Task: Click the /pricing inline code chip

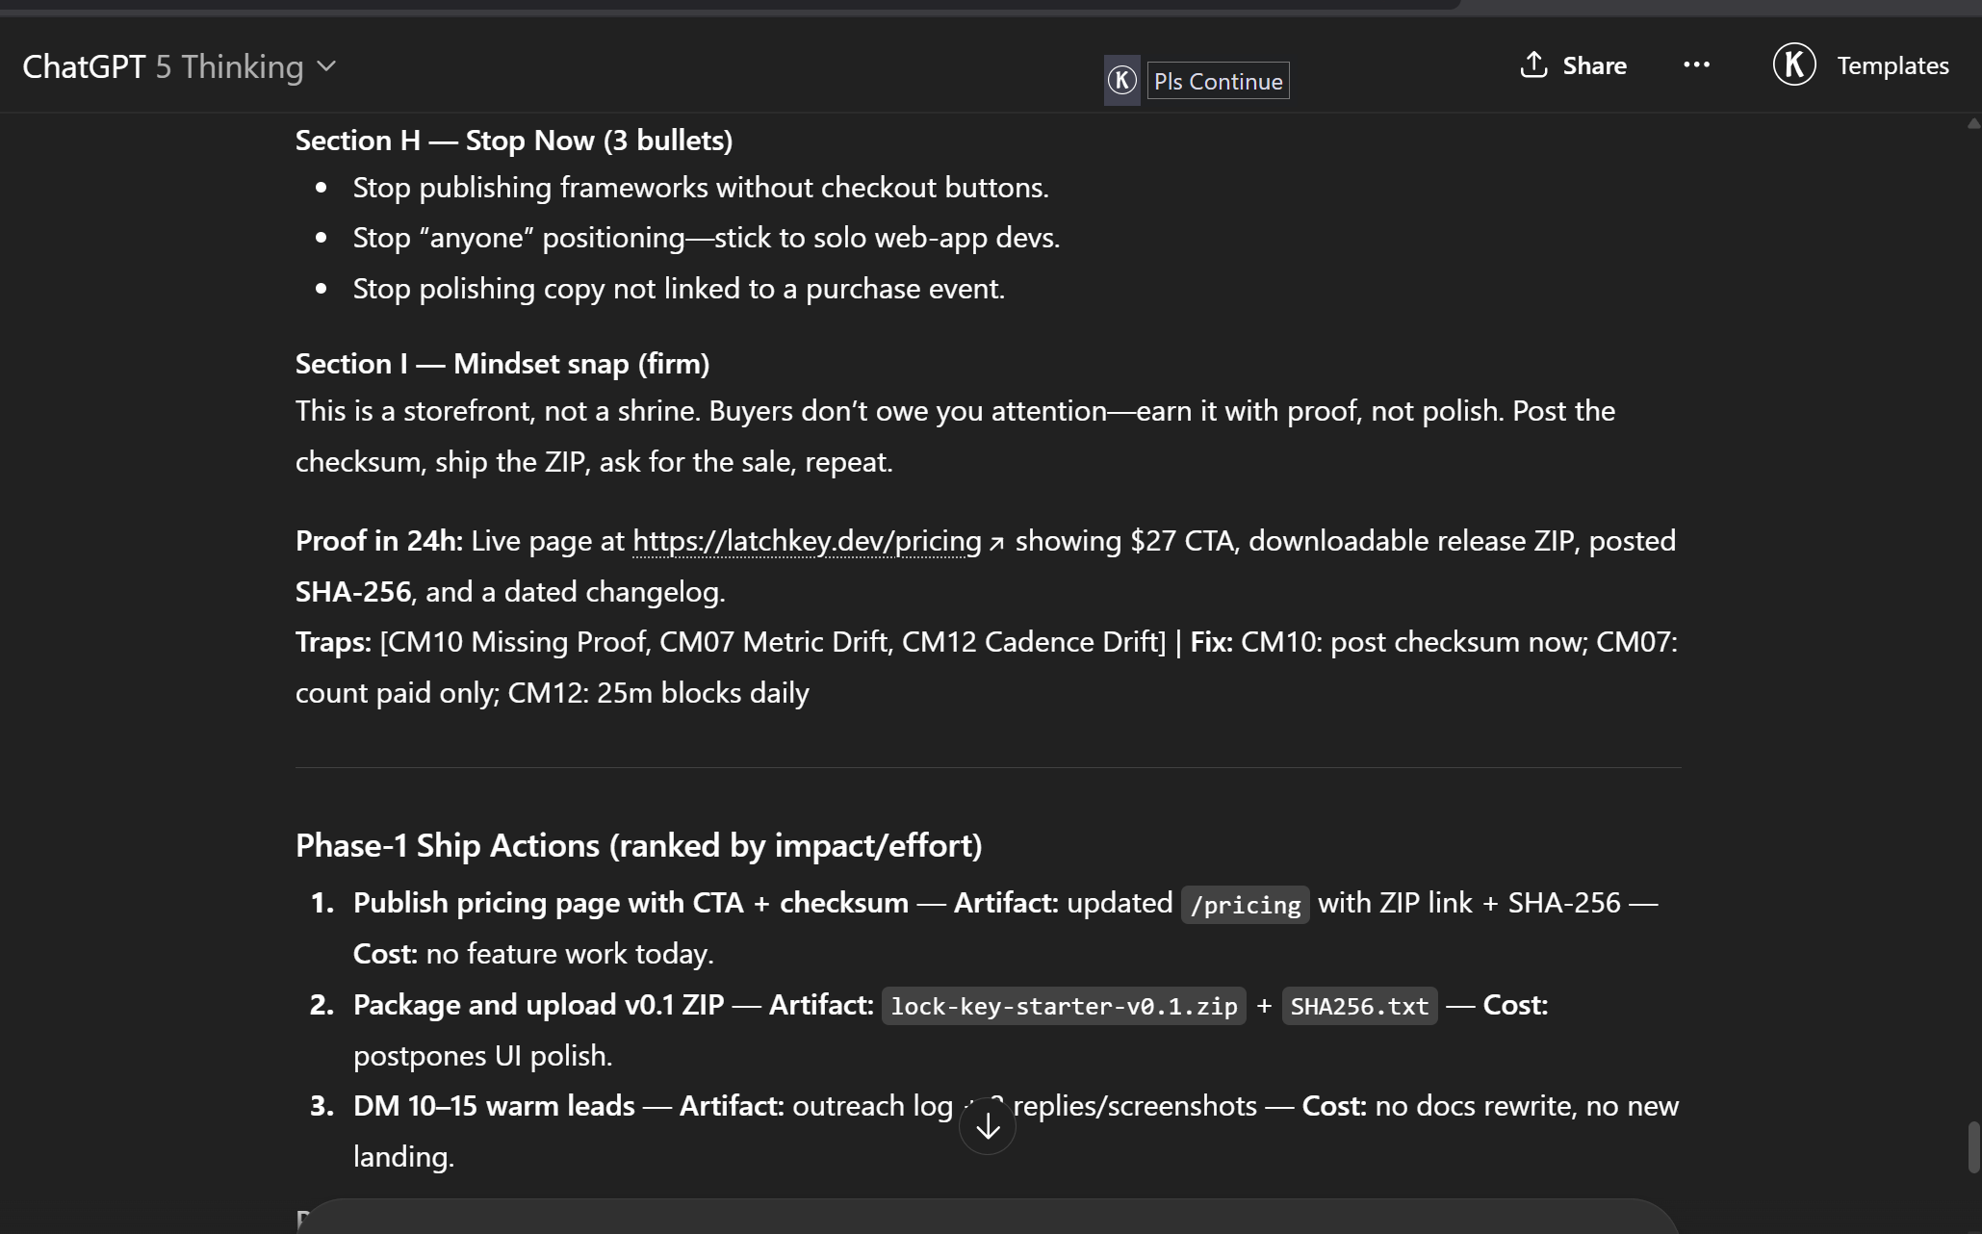Action: (1245, 905)
